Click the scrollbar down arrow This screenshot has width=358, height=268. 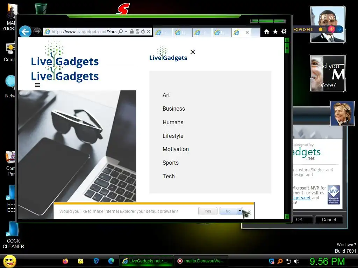[x=287, y=216]
